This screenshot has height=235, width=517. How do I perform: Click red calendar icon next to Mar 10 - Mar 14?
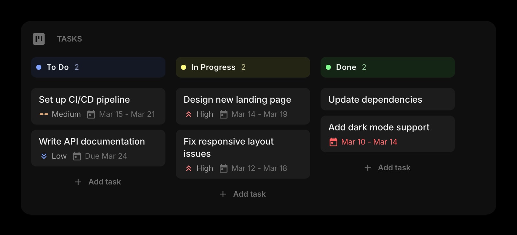click(333, 142)
